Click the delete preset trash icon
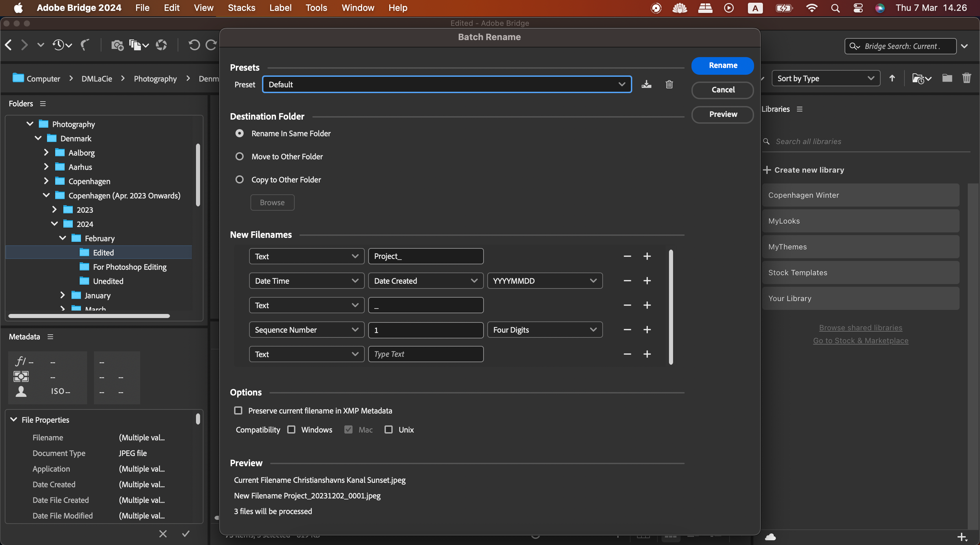This screenshot has width=980, height=545. click(669, 84)
